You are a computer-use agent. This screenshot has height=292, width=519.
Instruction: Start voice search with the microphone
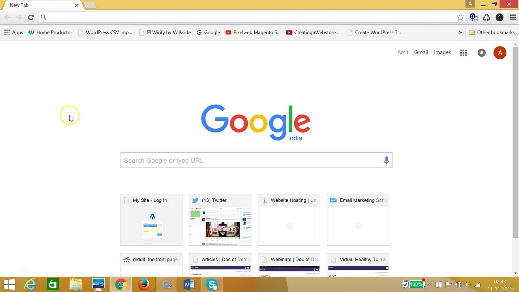(x=386, y=160)
